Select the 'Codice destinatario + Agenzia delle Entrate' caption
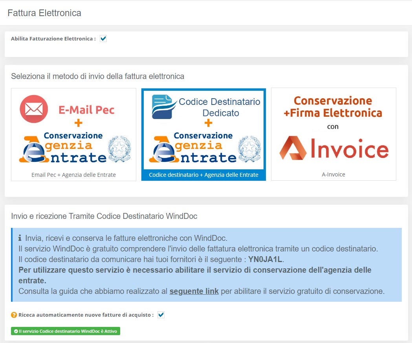This screenshot has height=343, width=412. point(203,175)
